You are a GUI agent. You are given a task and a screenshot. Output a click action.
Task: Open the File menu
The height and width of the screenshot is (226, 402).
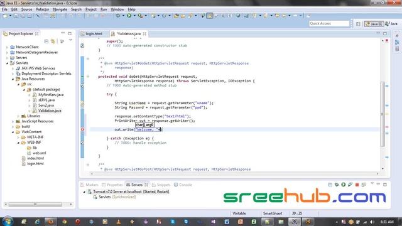click(4, 9)
